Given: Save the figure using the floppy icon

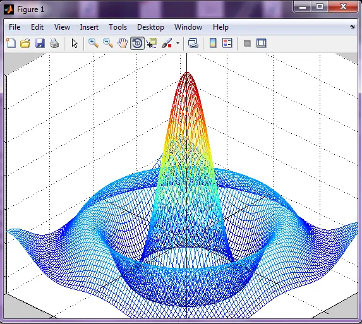Looking at the screenshot, I should pyautogui.click(x=40, y=43).
